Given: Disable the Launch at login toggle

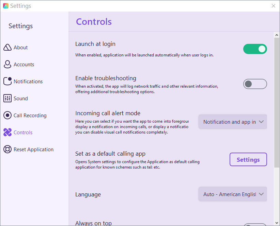Looking at the screenshot, I should coord(255,49).
